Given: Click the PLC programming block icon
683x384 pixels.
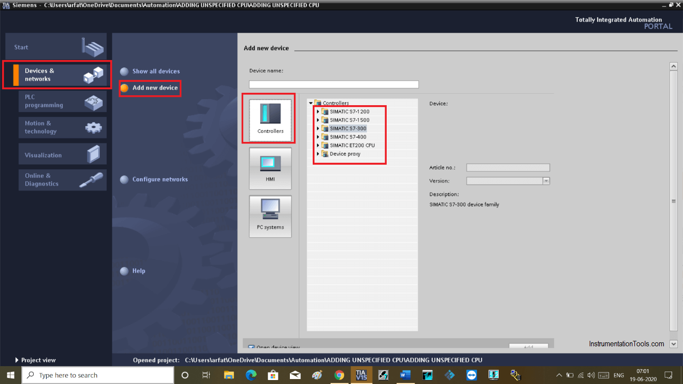Looking at the screenshot, I should pos(93,102).
